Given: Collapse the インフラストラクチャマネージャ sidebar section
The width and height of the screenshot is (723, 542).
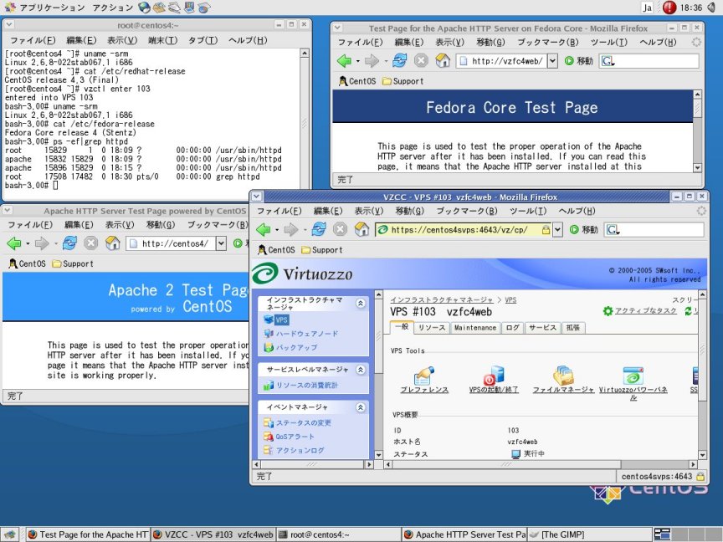Looking at the screenshot, I should click(x=361, y=303).
